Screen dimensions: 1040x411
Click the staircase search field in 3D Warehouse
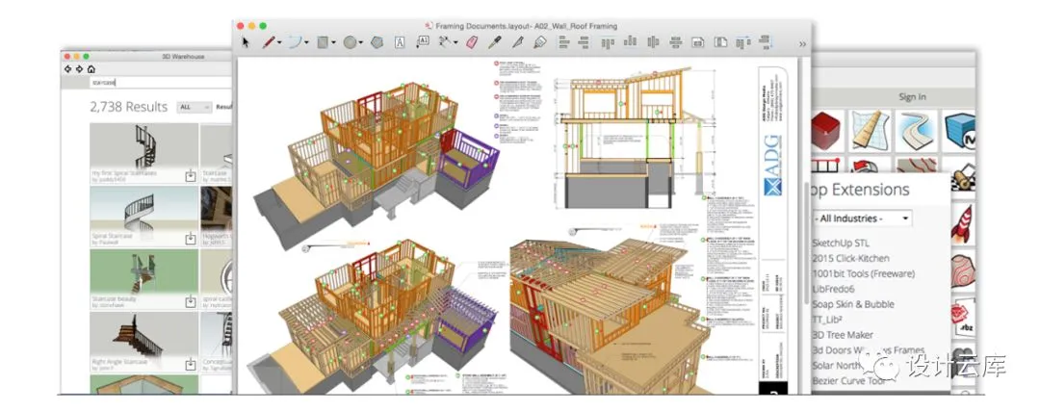point(162,83)
